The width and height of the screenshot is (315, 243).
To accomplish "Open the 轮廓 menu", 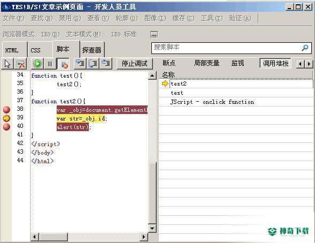I will pos(127,18).
